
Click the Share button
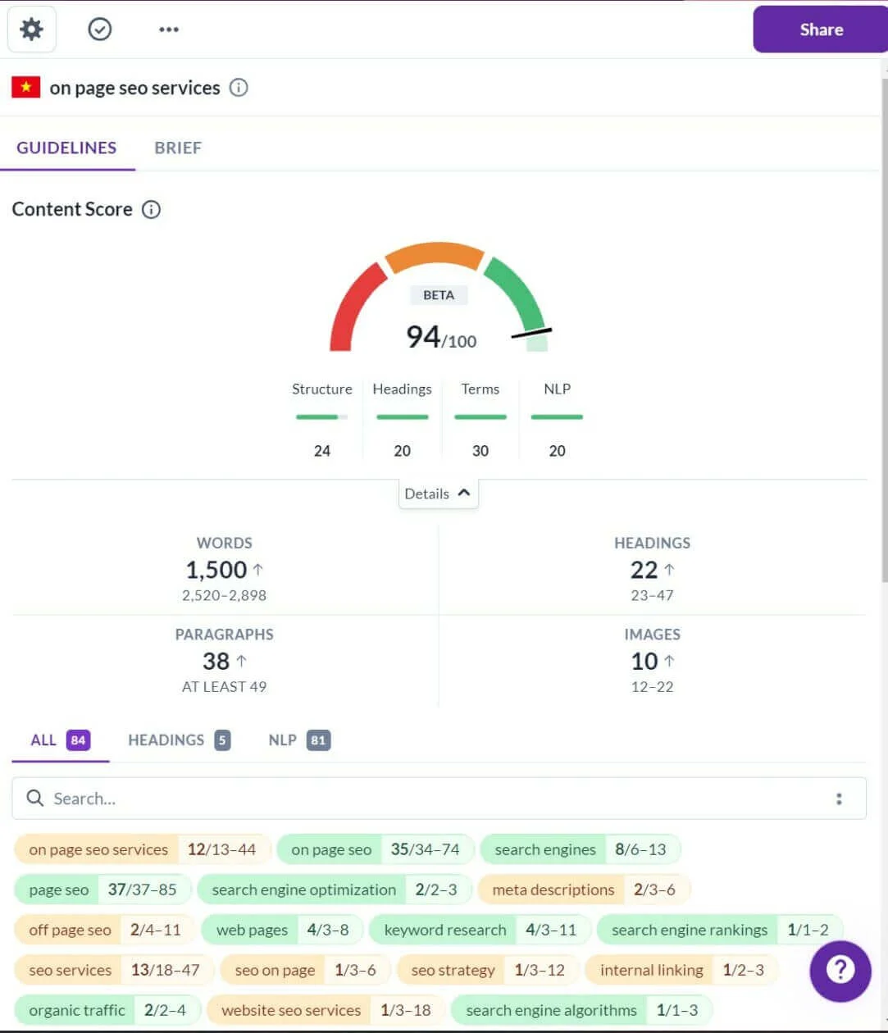pyautogui.click(x=821, y=30)
